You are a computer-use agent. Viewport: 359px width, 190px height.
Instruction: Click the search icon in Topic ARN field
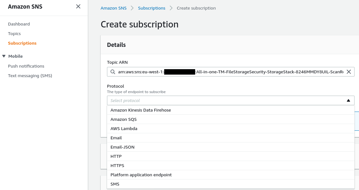[x=113, y=72]
